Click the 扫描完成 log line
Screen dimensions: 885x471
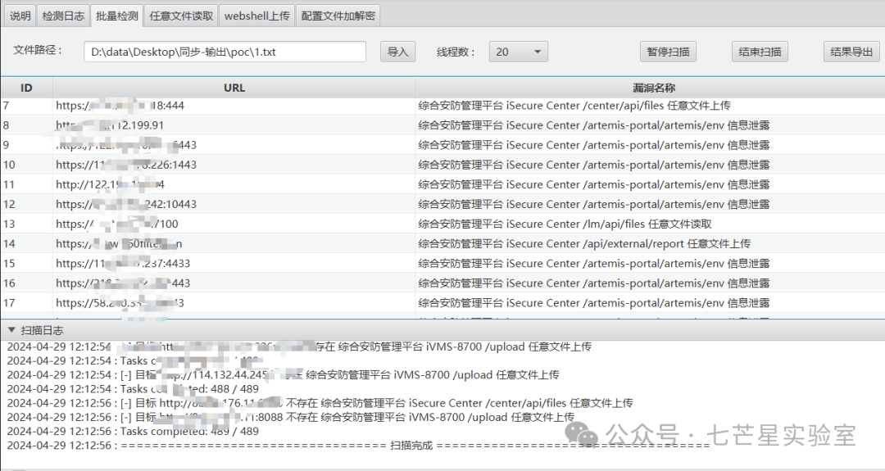358,446
